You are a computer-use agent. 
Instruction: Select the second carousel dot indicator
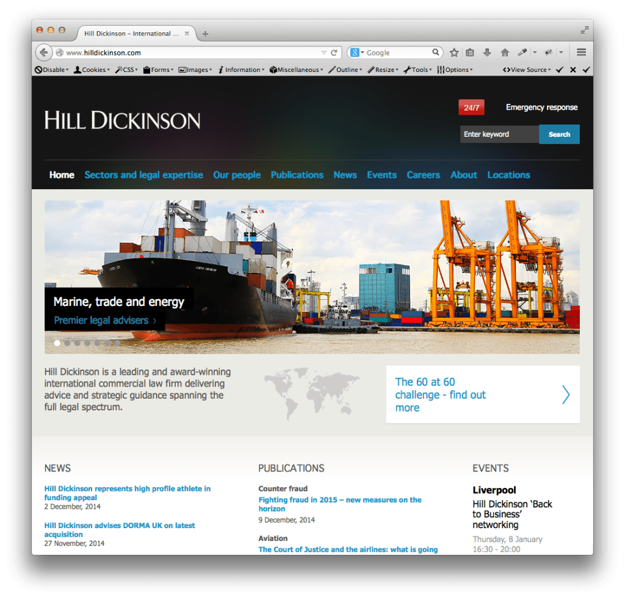(66, 343)
